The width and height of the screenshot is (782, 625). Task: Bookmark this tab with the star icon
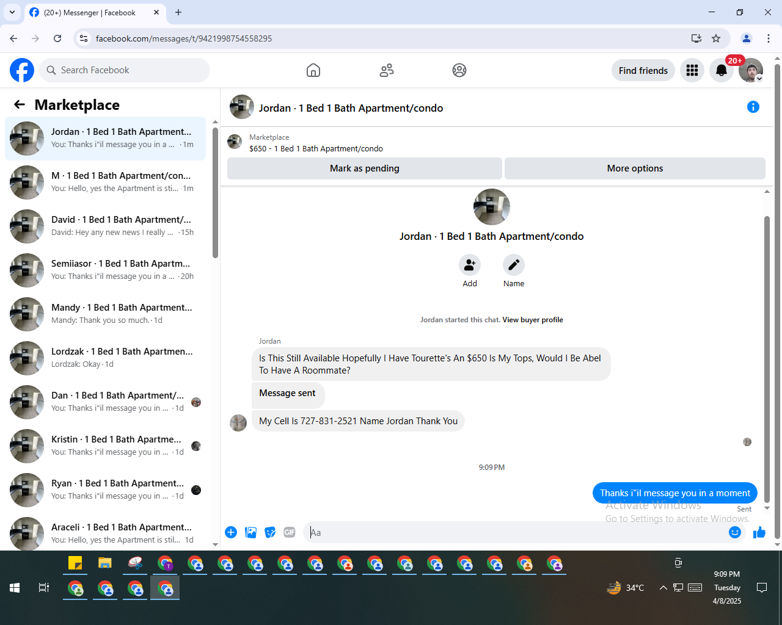click(716, 38)
